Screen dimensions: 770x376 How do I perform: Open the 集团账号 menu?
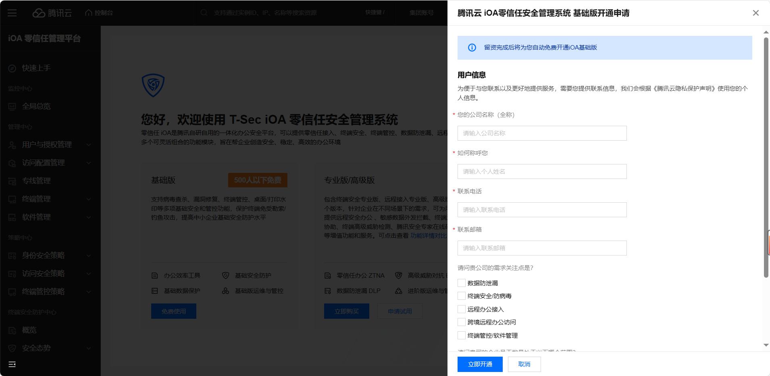pos(421,12)
